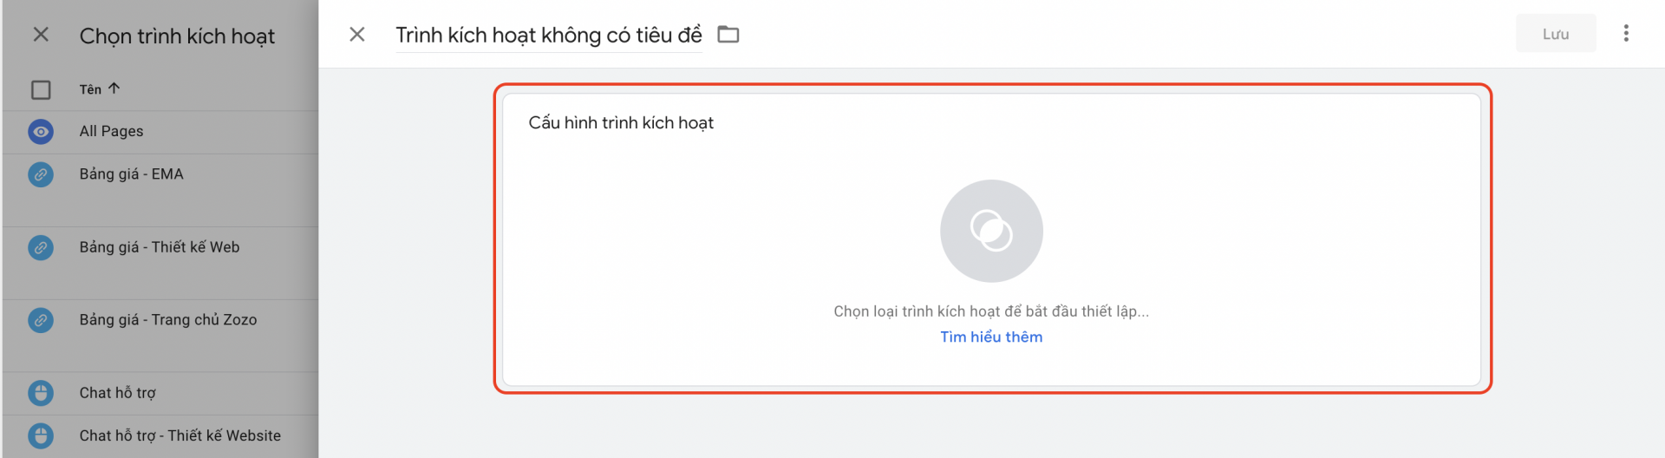Sort list by Tên column arrow
This screenshot has width=1665, height=458.
114,88
